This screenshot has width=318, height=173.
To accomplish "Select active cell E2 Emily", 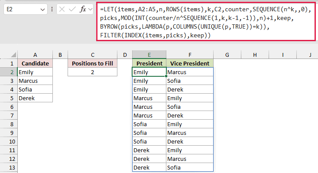I will [149, 72].
